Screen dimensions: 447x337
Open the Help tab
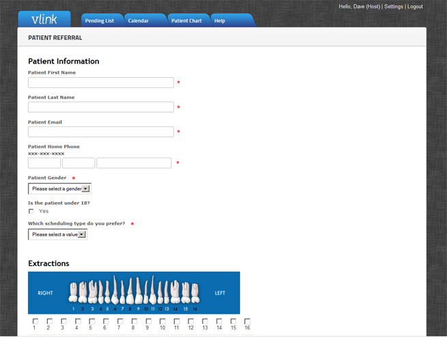point(220,20)
